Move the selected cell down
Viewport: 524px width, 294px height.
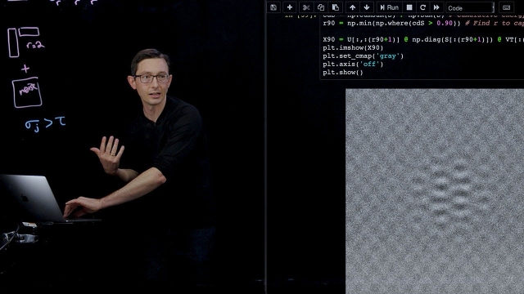click(367, 7)
